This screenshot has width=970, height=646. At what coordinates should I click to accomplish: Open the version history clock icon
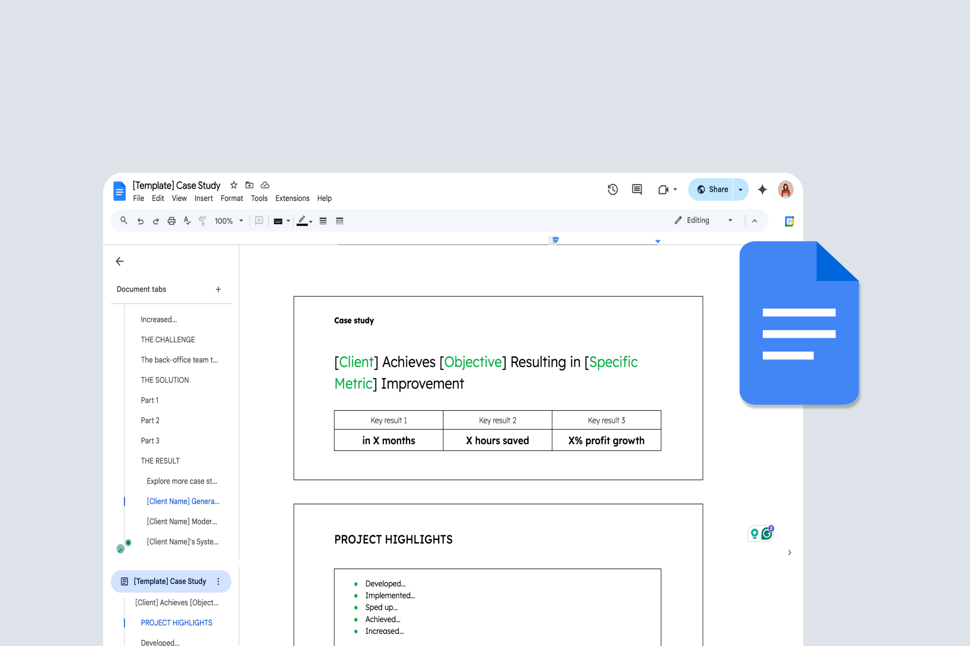click(x=613, y=190)
